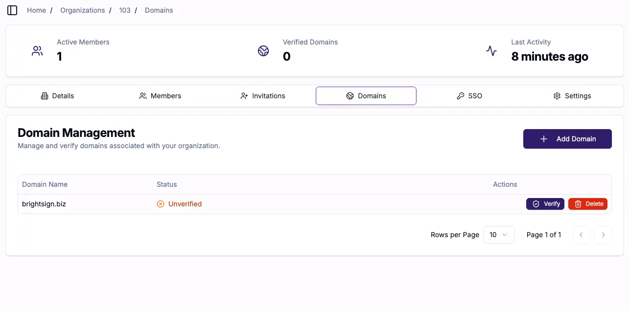Select the Domains tab
This screenshot has height=311, width=629.
click(366, 96)
